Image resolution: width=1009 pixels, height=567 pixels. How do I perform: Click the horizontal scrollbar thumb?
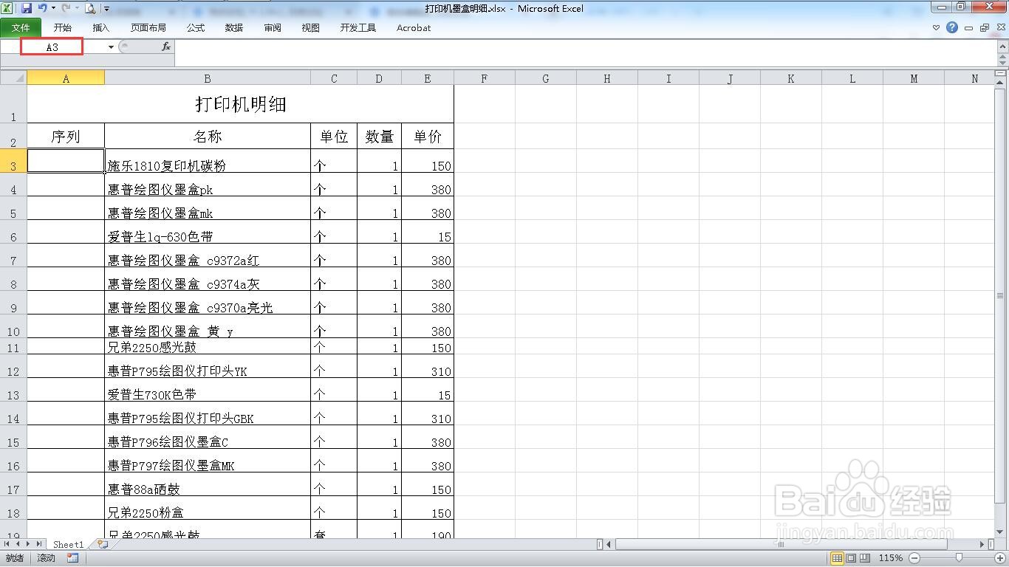pos(781,544)
